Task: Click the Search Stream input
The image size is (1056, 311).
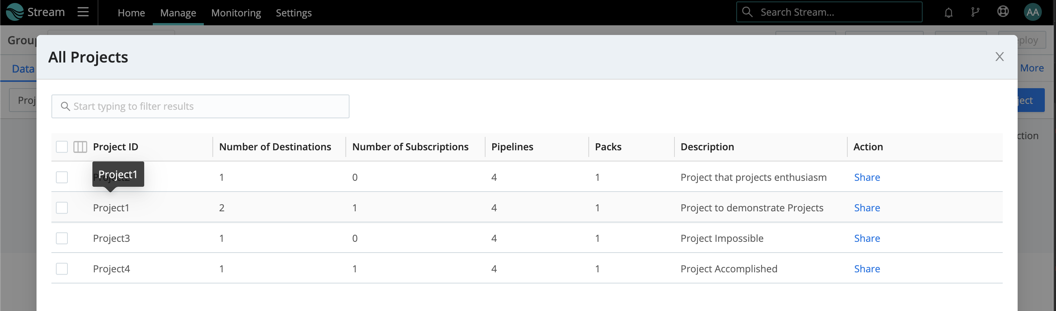Action: (829, 12)
